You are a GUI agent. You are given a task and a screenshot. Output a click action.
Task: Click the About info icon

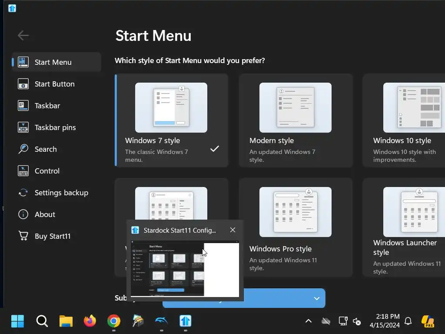23,214
